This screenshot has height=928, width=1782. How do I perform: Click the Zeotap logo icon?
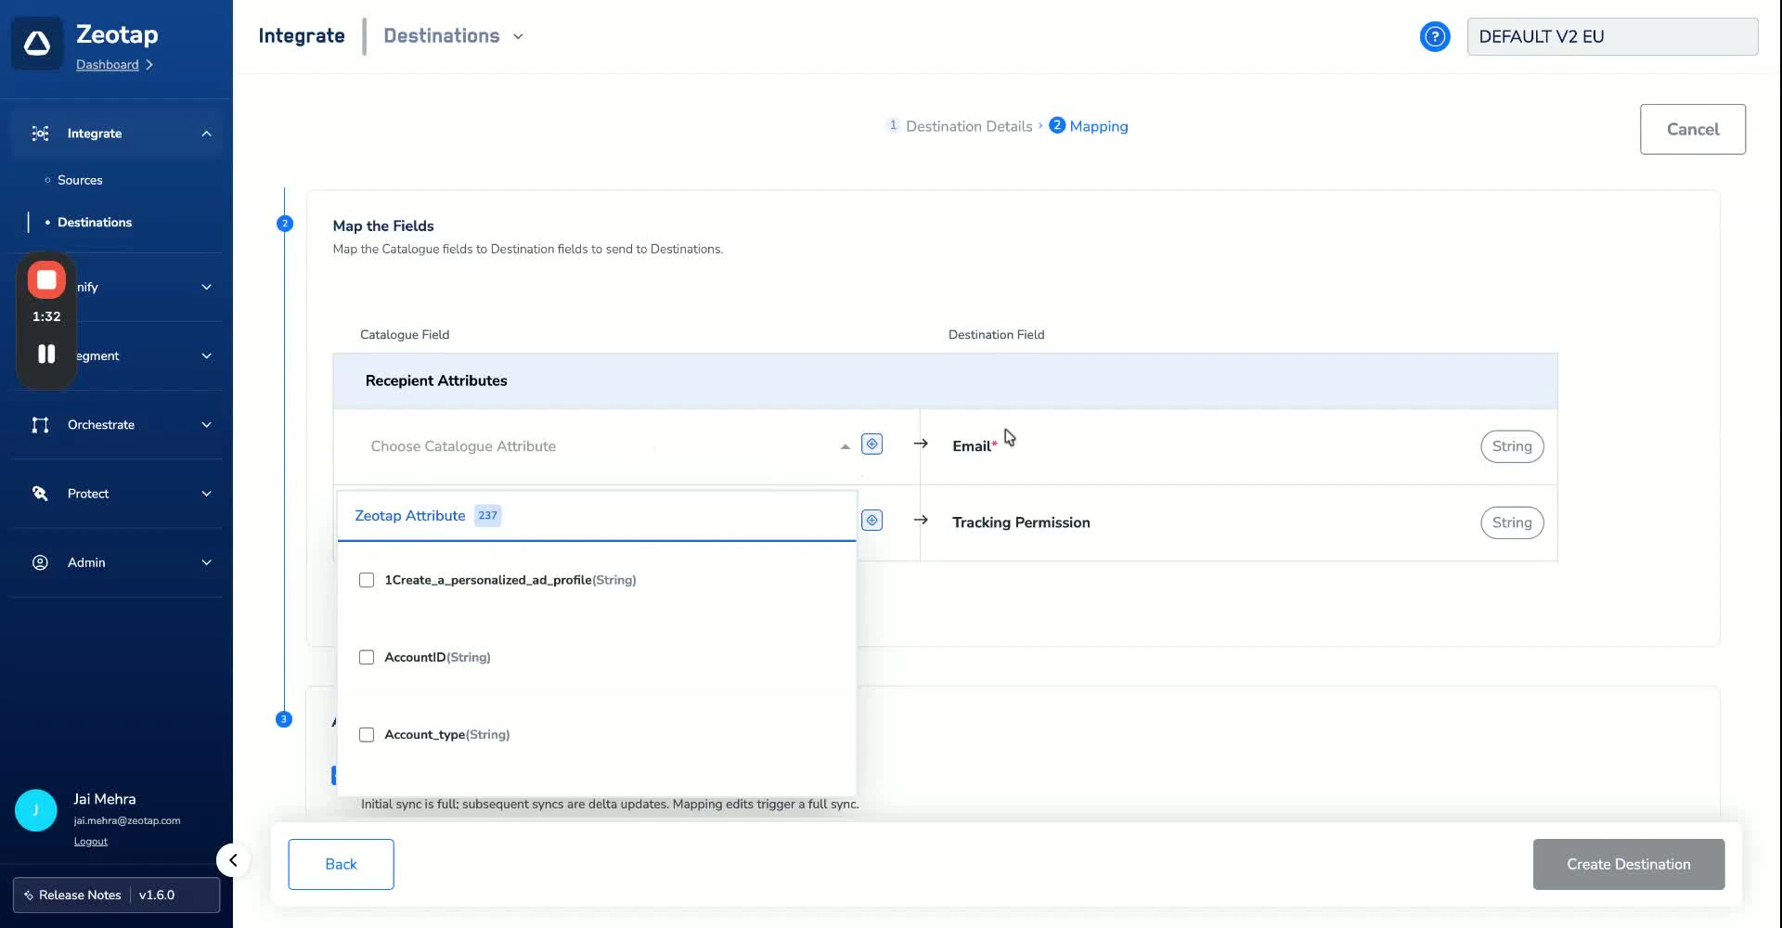click(37, 43)
